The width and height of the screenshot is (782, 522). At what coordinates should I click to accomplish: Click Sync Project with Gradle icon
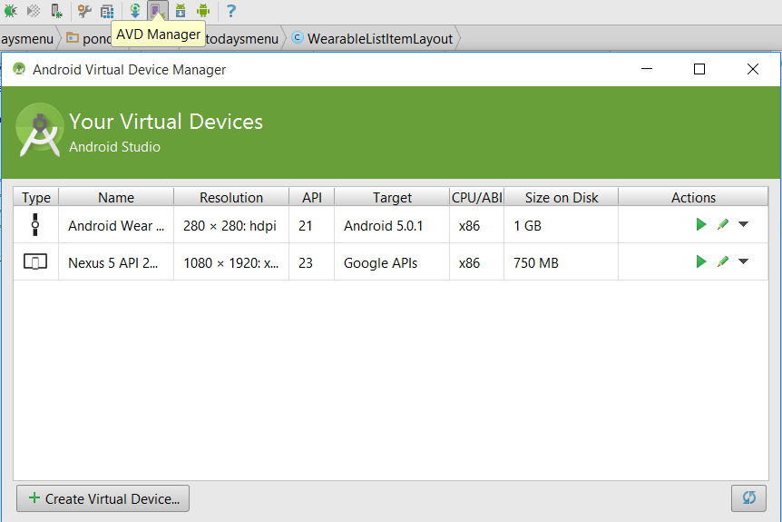click(134, 11)
